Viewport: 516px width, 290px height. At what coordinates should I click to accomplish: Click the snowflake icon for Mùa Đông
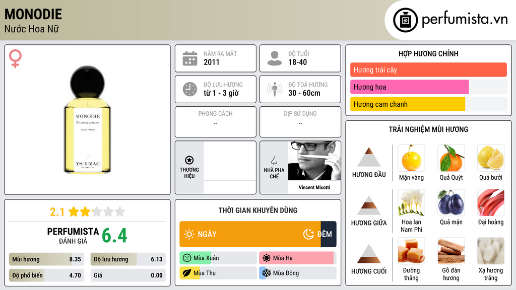tap(267, 273)
